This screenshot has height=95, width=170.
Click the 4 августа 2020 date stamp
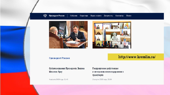point(58,79)
